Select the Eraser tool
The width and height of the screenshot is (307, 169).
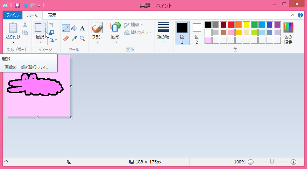click(x=66, y=38)
